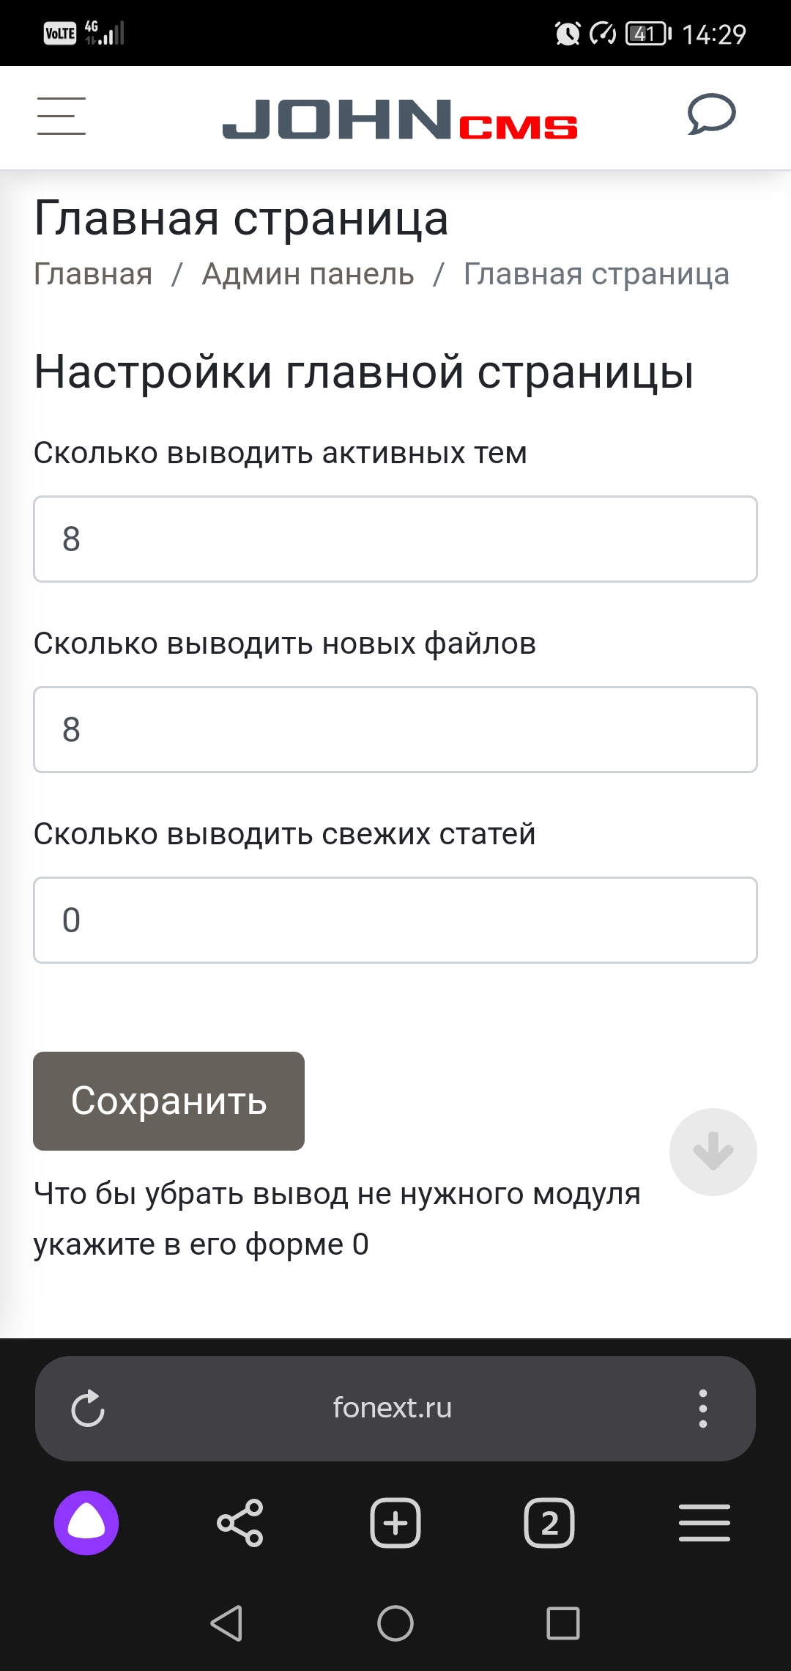Share the current page
Viewport: 791px width, 1671px height.
click(x=240, y=1522)
